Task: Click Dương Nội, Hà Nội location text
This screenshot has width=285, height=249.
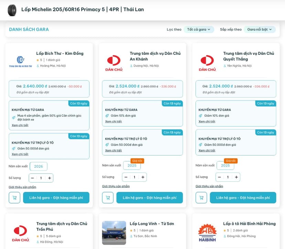Action: 146,66
